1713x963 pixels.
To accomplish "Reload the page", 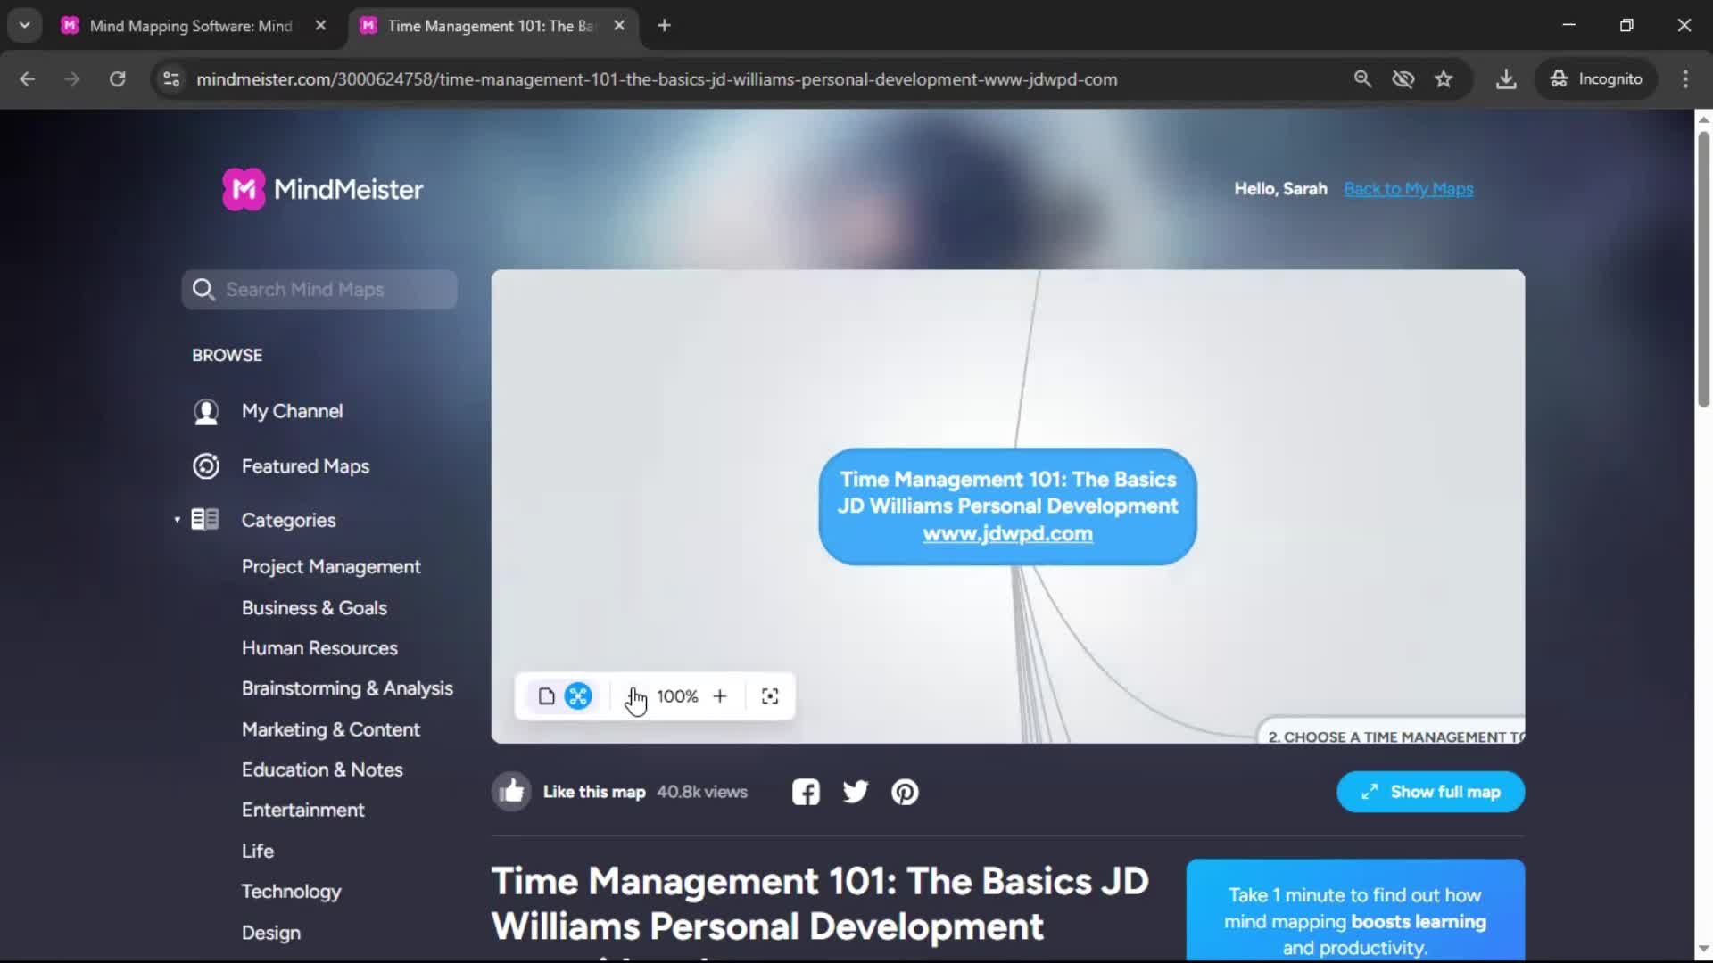I will coord(118,79).
